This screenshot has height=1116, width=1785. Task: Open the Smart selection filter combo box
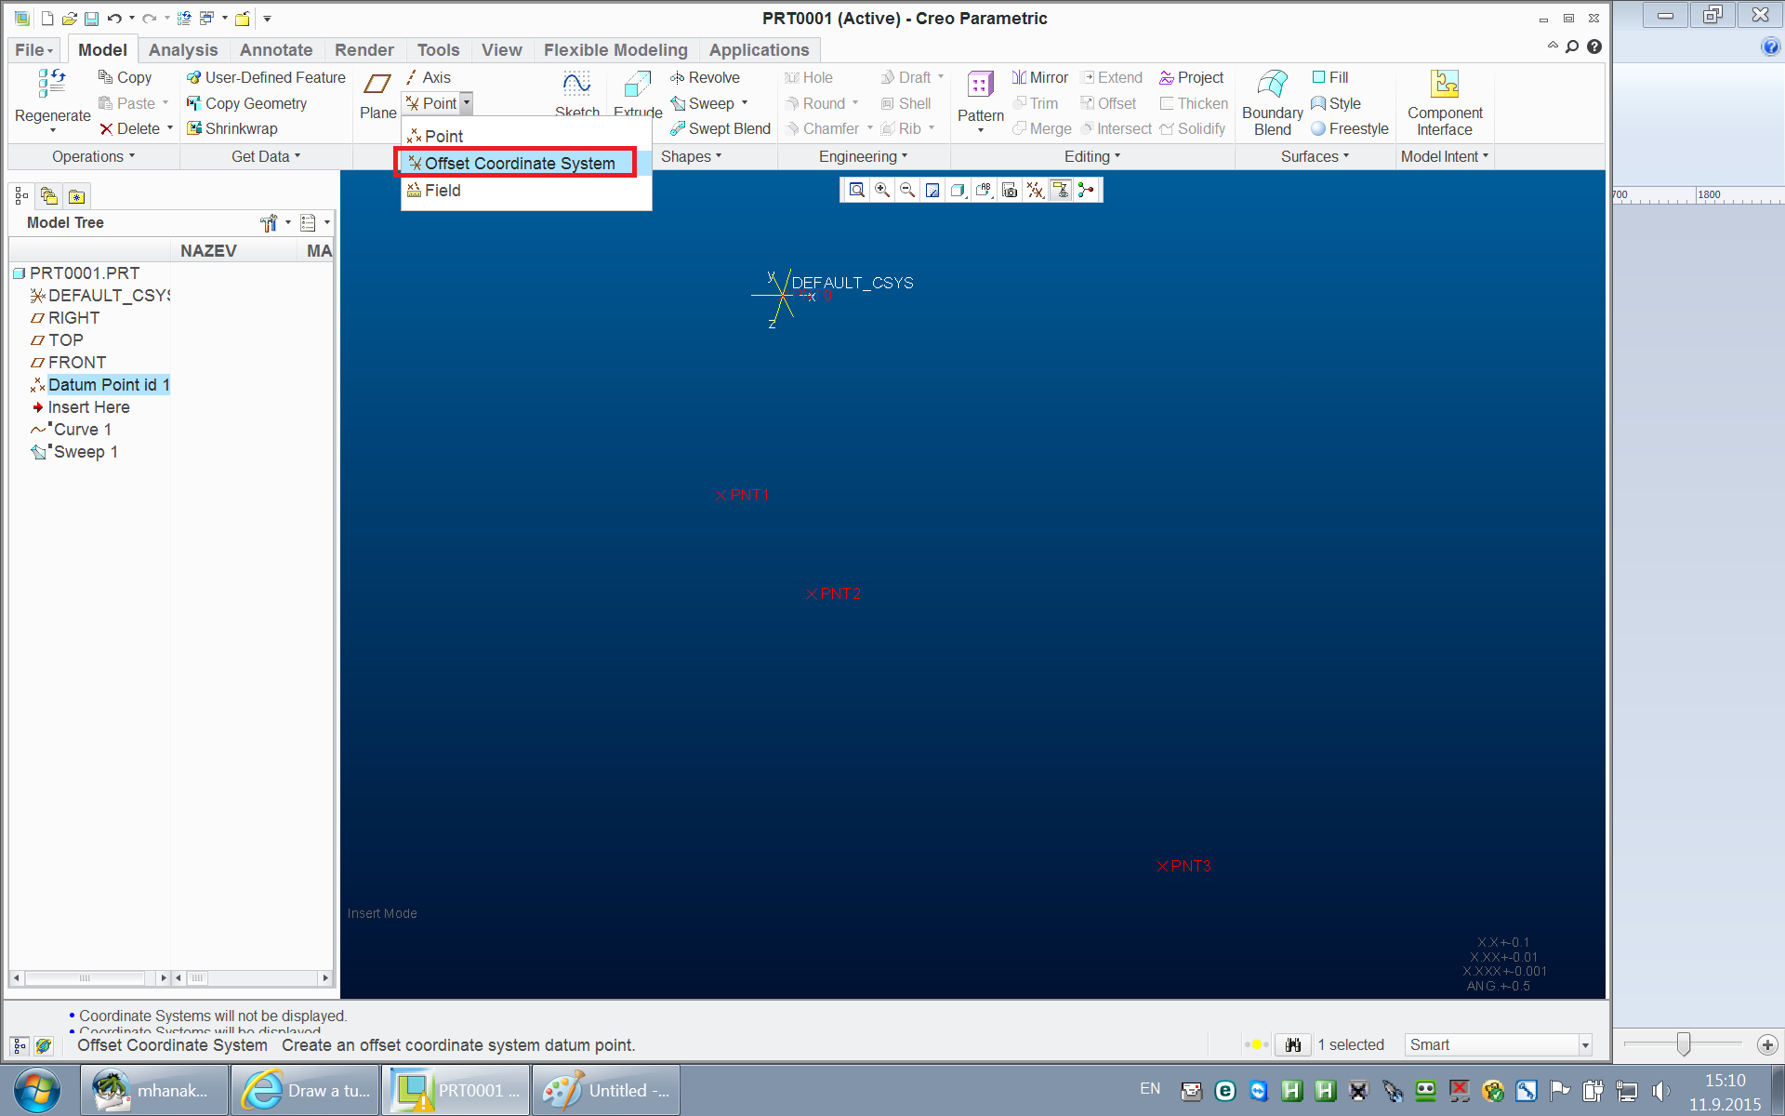coord(1499,1045)
